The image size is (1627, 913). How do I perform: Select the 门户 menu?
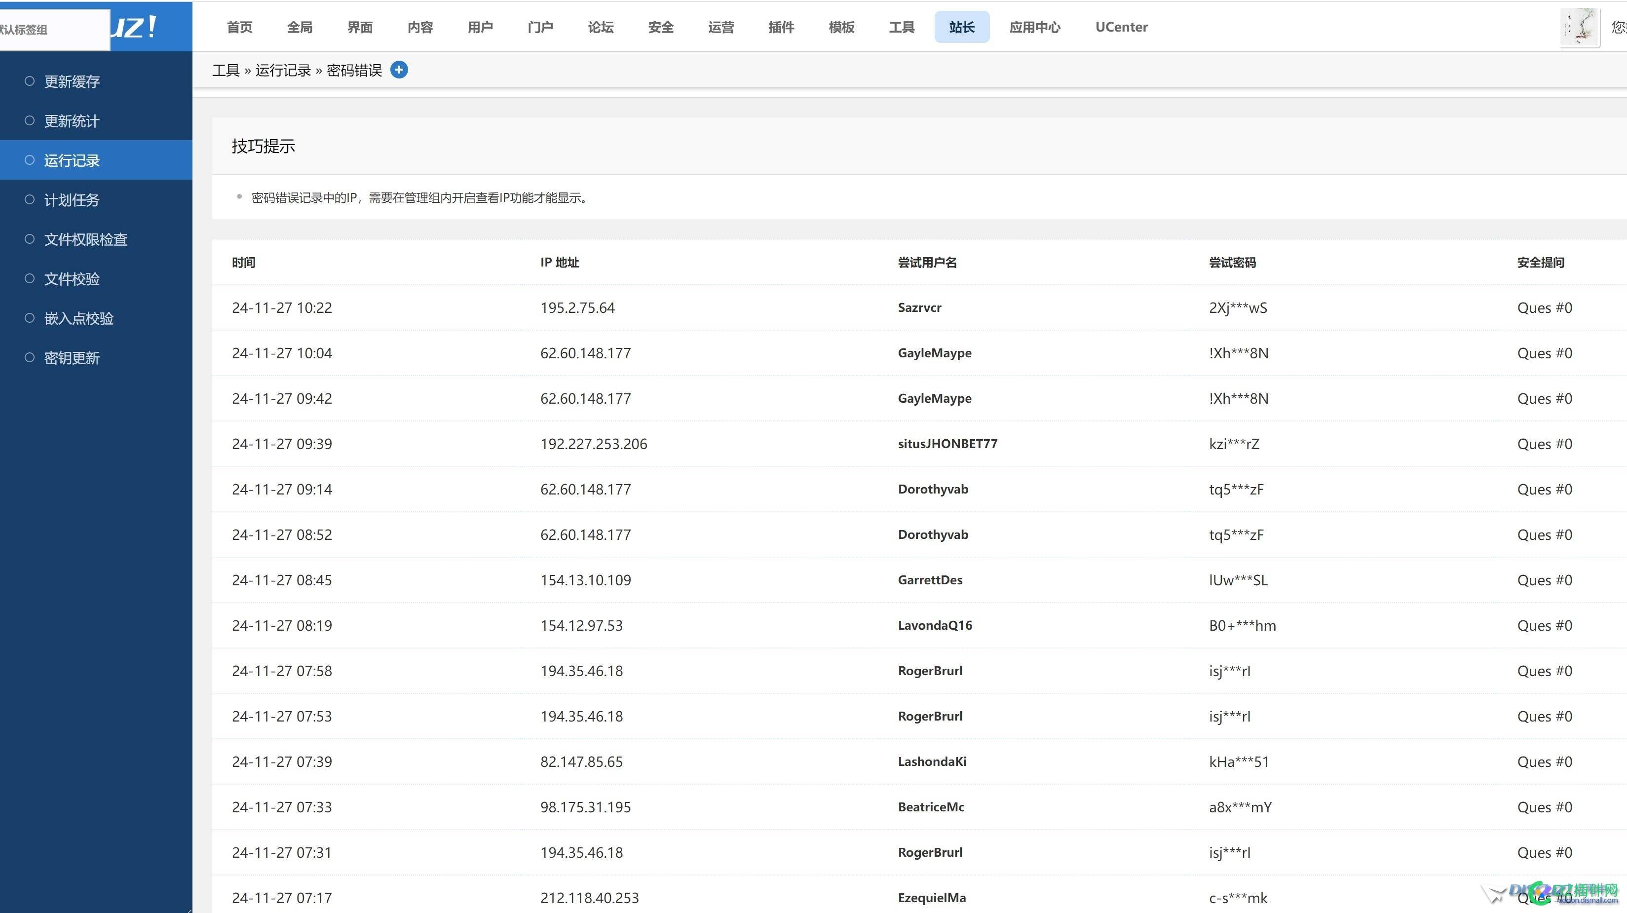[541, 27]
